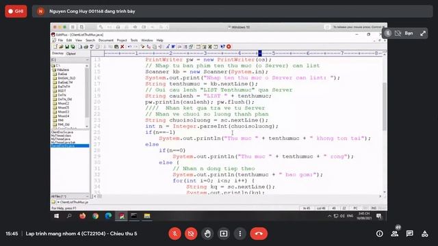This screenshot has width=438, height=246.
Task: Open Firefox from shared Windows taskbar
Action: (82, 216)
